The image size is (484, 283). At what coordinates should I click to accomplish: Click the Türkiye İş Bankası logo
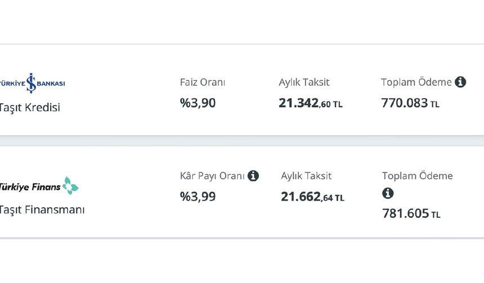tap(32, 83)
